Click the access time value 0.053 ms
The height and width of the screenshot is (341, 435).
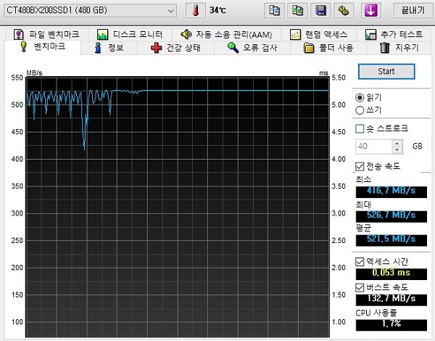pyautogui.click(x=391, y=274)
